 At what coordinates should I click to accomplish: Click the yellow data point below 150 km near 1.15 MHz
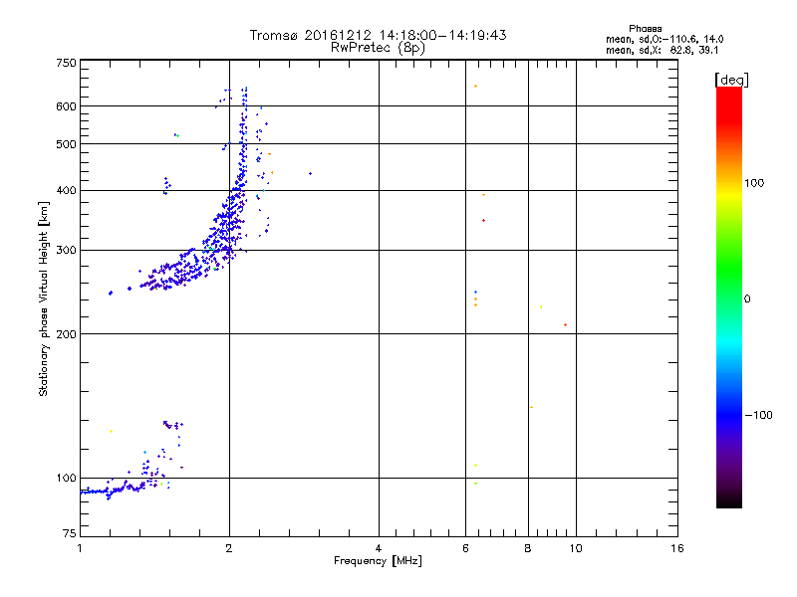[x=111, y=432]
